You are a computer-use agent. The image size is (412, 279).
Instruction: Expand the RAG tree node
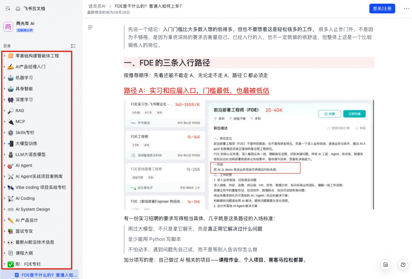(4, 111)
